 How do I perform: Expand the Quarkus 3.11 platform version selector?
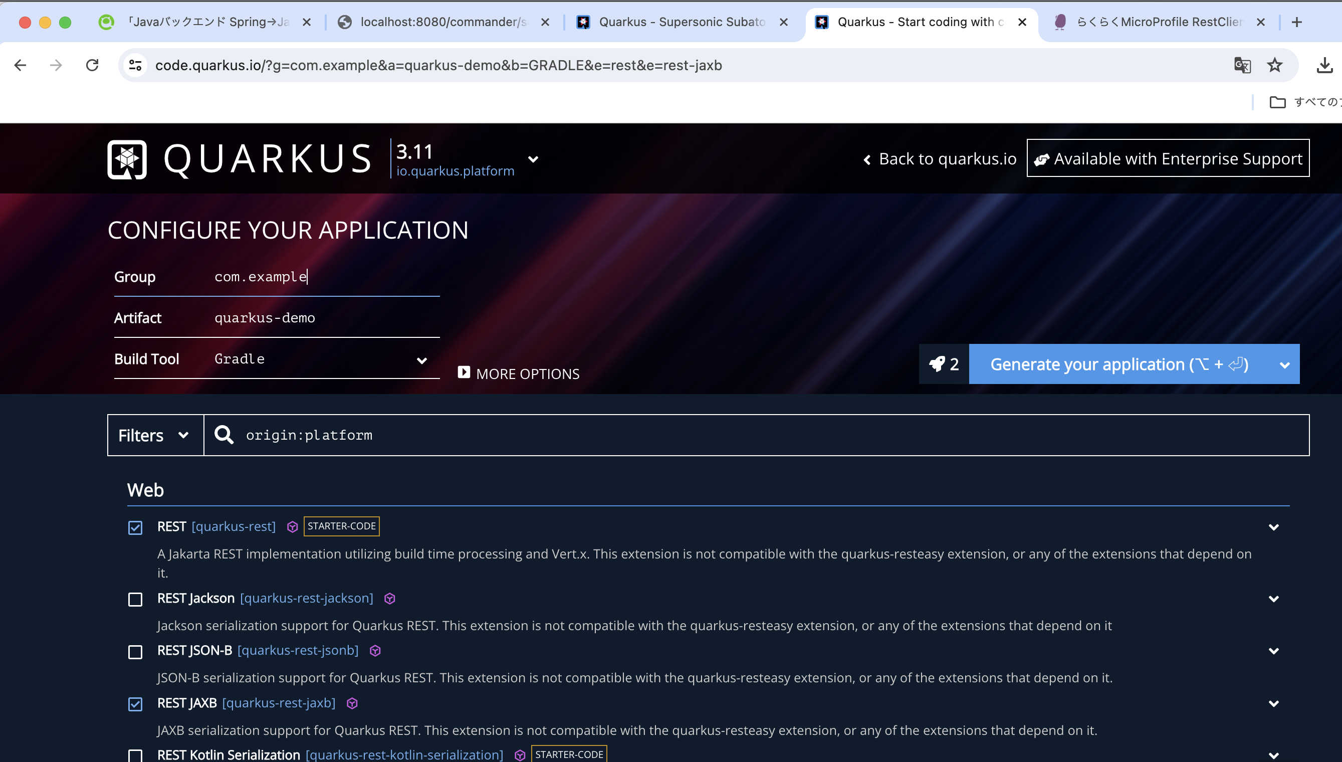click(533, 159)
